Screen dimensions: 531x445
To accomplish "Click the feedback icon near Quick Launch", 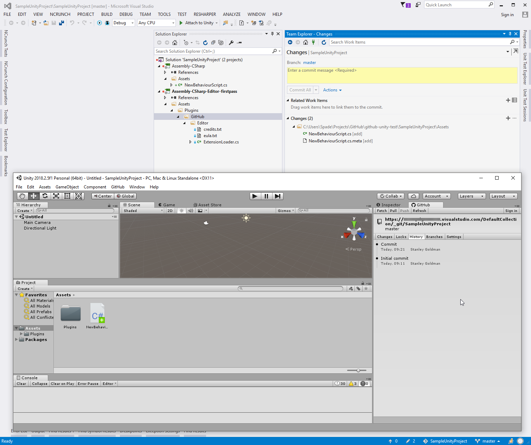I will tap(418, 5).
